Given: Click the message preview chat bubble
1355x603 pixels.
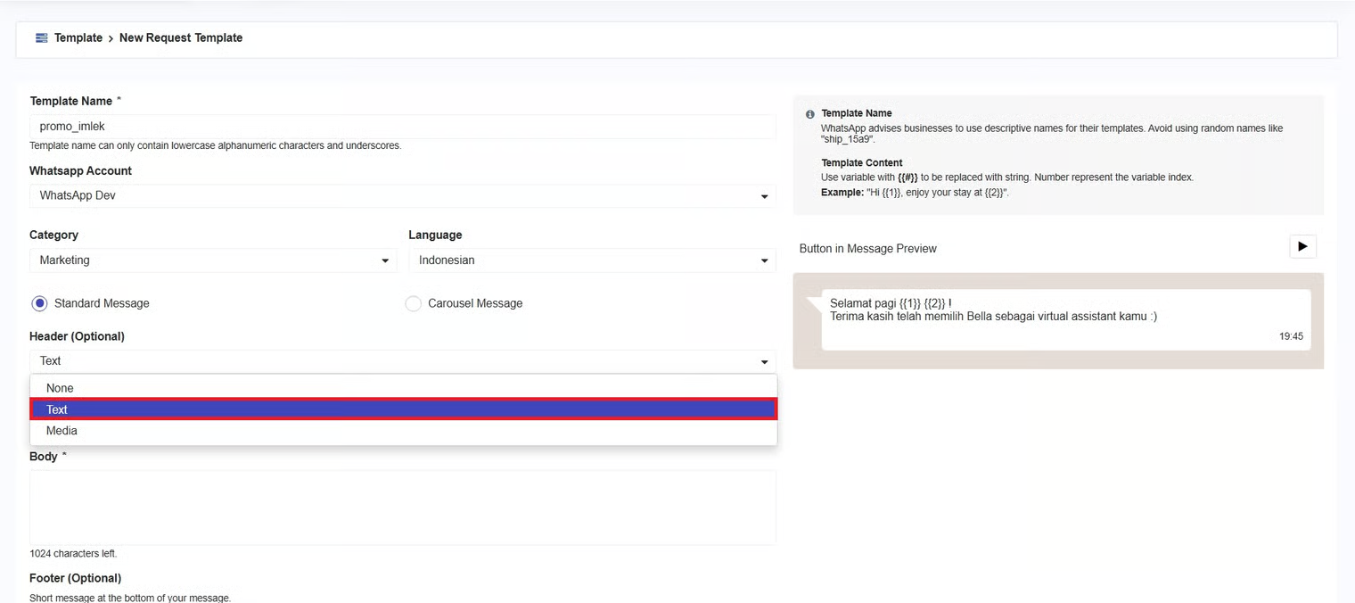Looking at the screenshot, I should (1065, 319).
